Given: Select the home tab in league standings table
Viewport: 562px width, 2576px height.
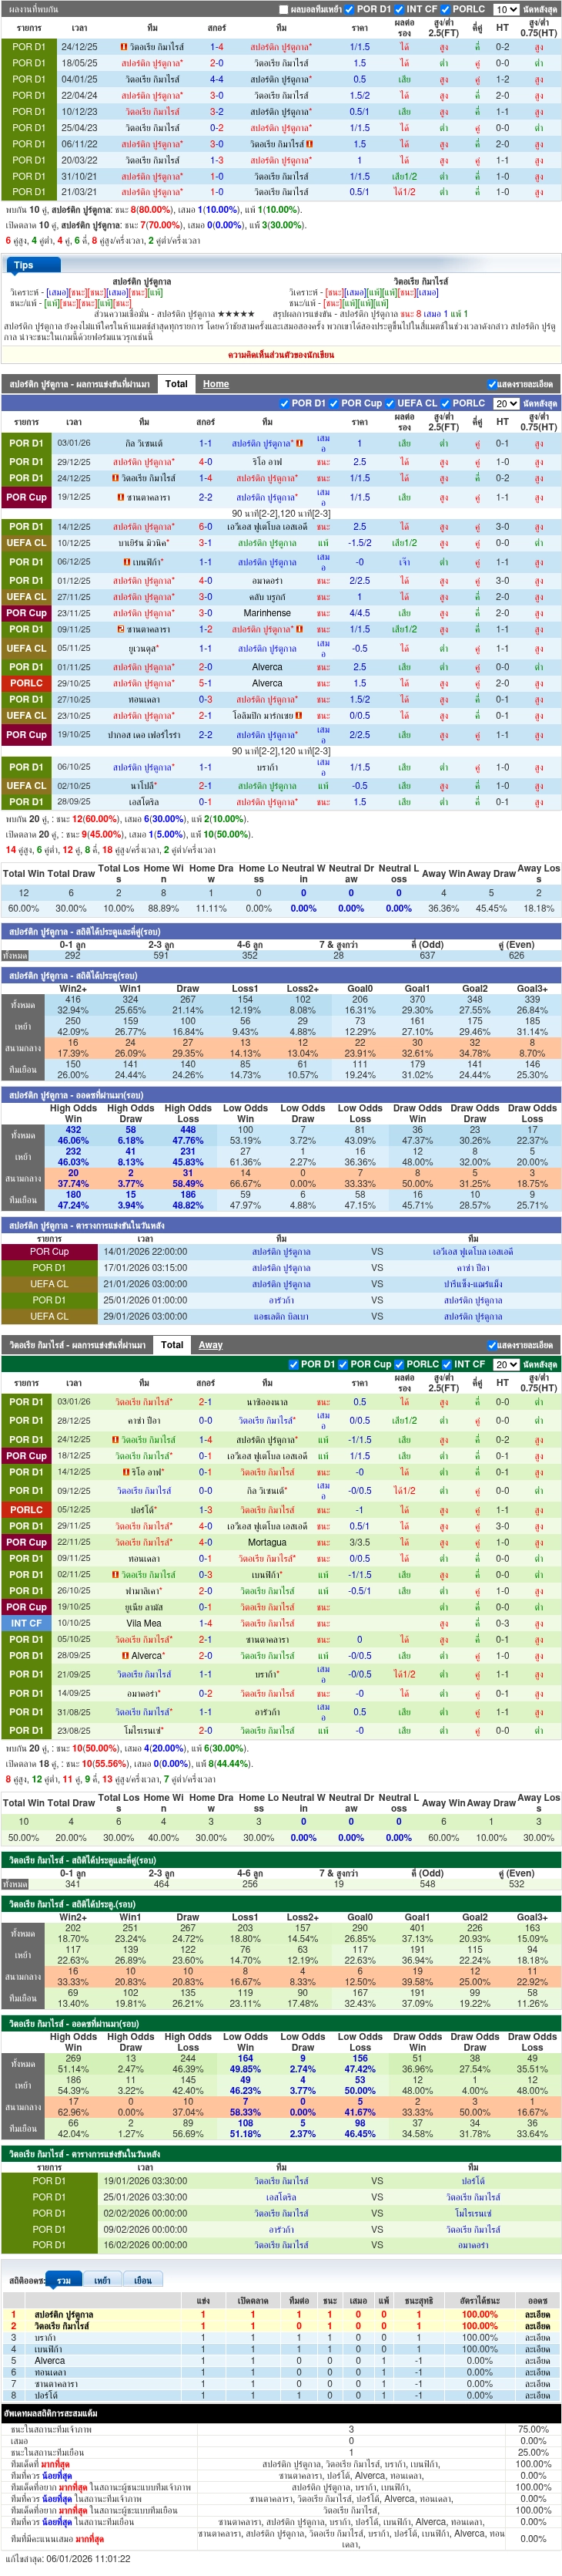Looking at the screenshot, I should [x=102, y=2280].
